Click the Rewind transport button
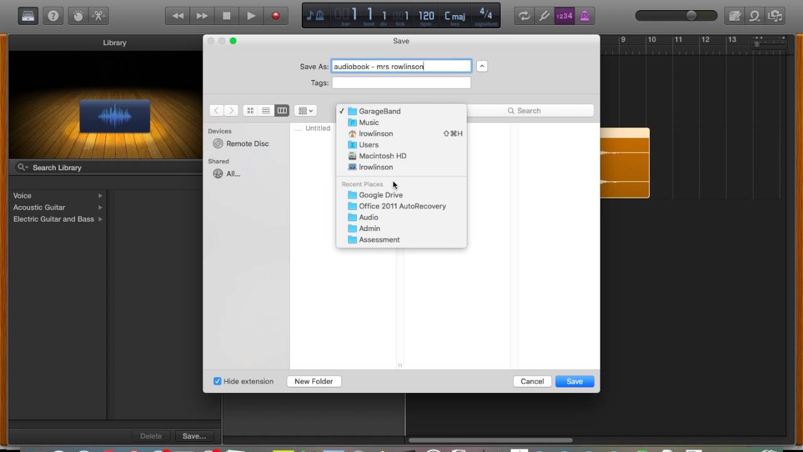This screenshot has height=452, width=803. coord(178,16)
